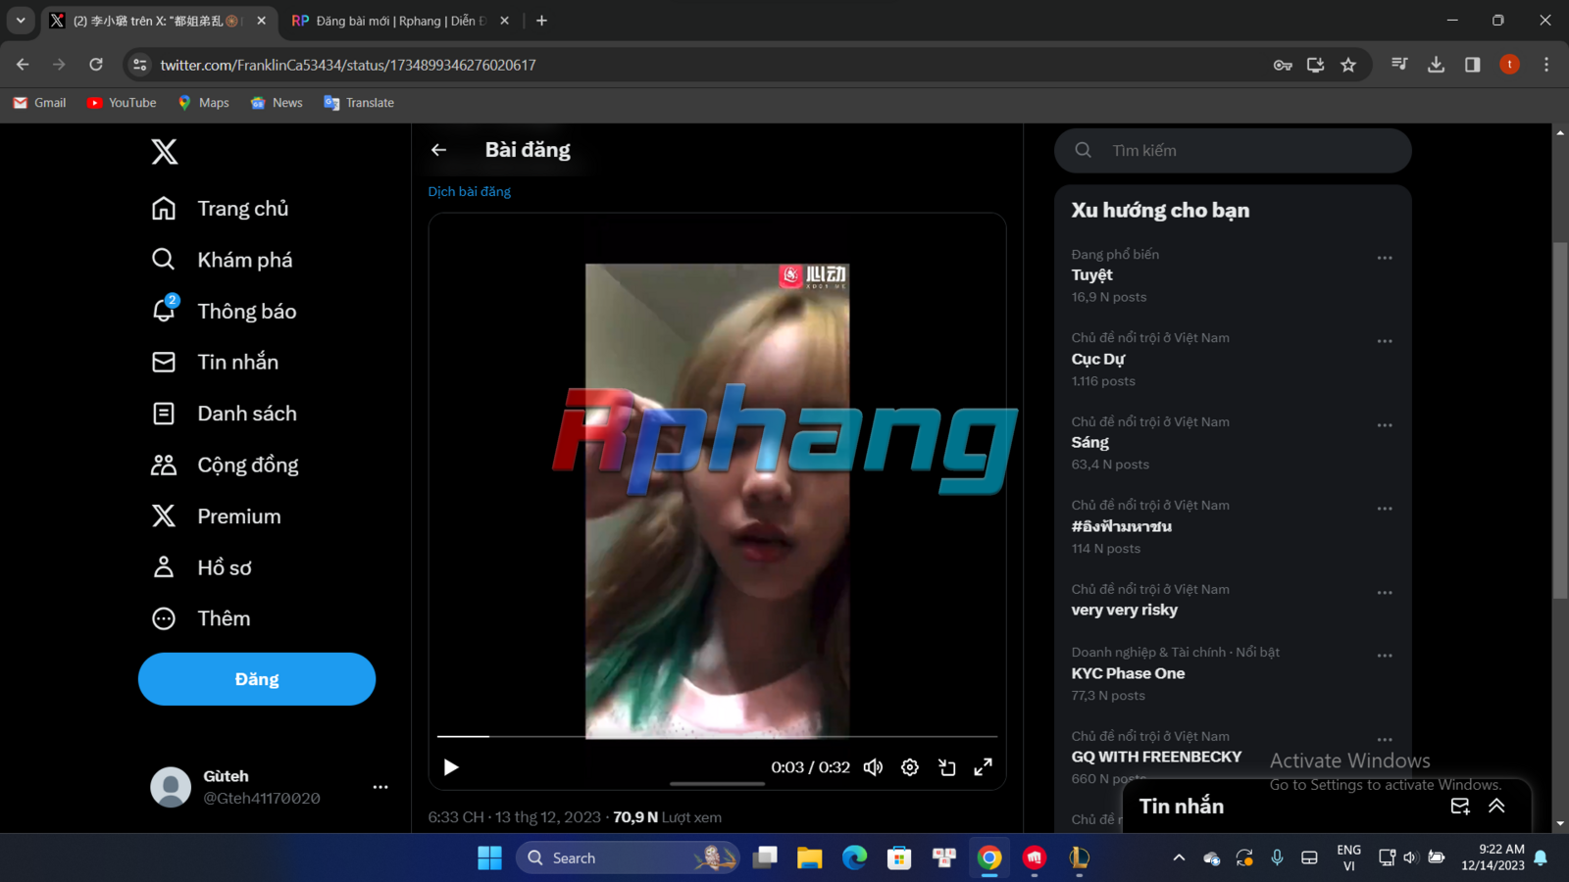The image size is (1569, 882).
Task: Click Dịch bài đăng translate link
Action: click(470, 191)
